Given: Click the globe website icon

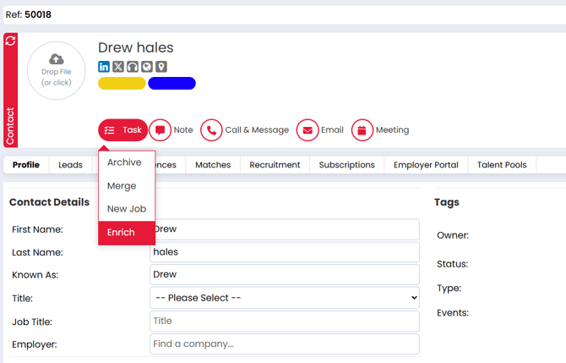Looking at the screenshot, I should click(x=147, y=66).
